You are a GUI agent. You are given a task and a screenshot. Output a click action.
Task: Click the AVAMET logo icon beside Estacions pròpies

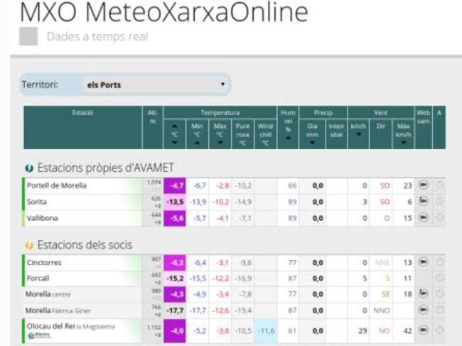tap(29, 168)
